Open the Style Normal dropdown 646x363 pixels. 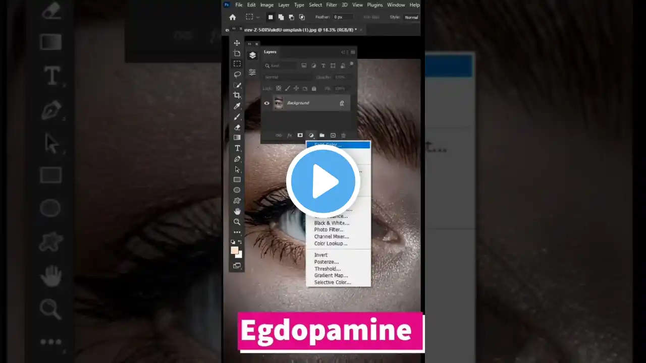pos(411,17)
